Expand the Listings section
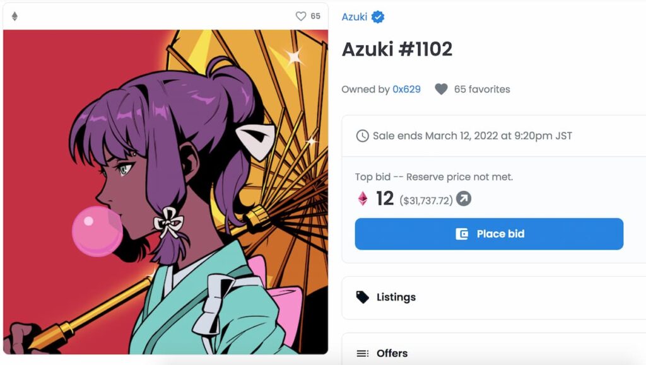646x365 pixels. point(493,298)
